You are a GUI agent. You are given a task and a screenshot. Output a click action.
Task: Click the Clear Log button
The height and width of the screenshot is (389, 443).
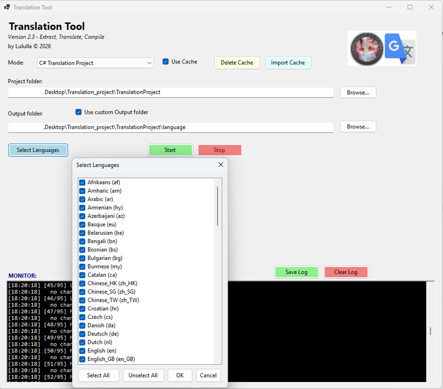346,272
